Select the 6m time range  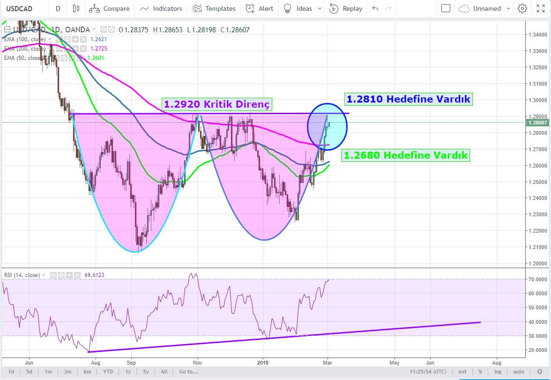pos(87,372)
